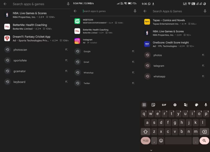
Task: Open the "OneScore: Credit Score Insight" result
Action: point(175,44)
